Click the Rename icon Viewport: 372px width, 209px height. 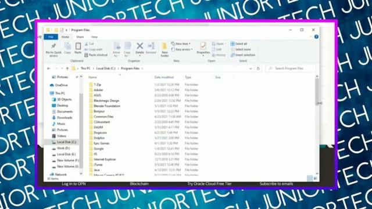[151, 46]
